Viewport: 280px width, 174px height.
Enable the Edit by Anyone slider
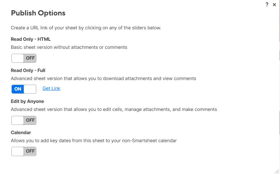[x=24, y=120]
